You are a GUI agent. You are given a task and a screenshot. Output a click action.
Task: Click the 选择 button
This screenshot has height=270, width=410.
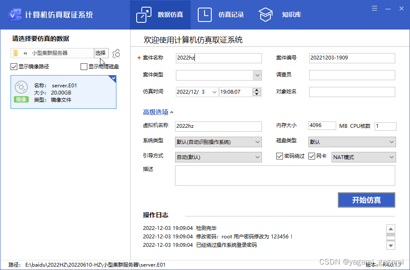(x=101, y=53)
